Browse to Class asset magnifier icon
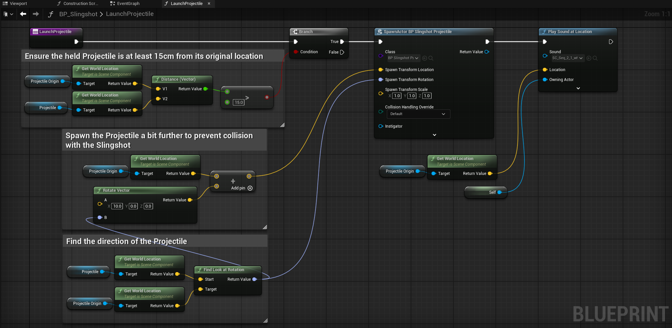The width and height of the screenshot is (672, 328). click(431, 58)
